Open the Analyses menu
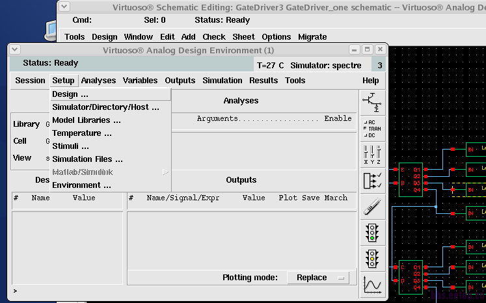The width and height of the screenshot is (486, 303). 98,81
